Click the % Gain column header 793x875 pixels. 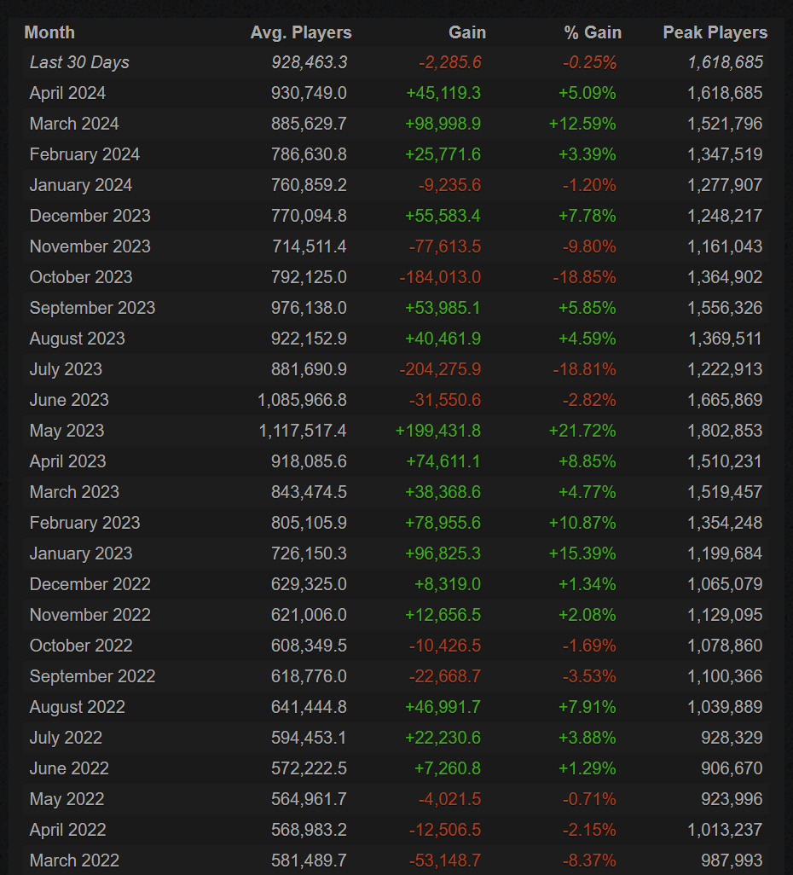click(592, 32)
